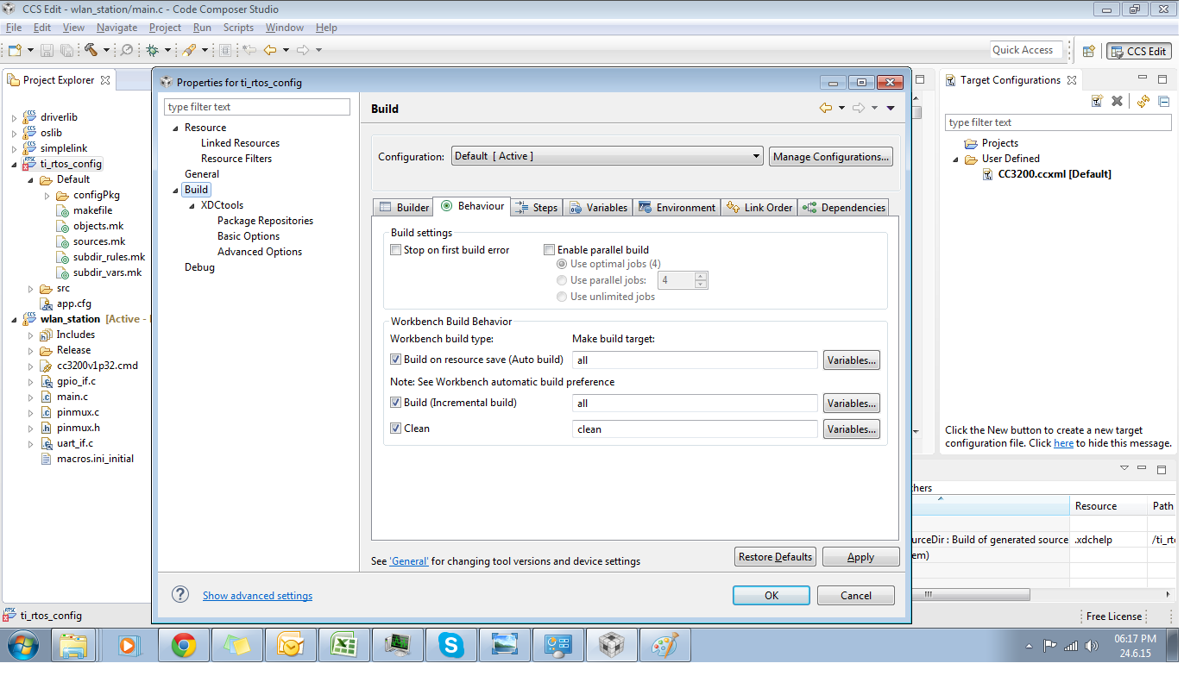Enable parallel build checkbox

coord(549,250)
